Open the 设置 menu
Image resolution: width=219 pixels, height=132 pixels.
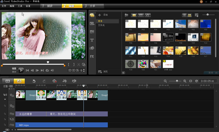28,6
